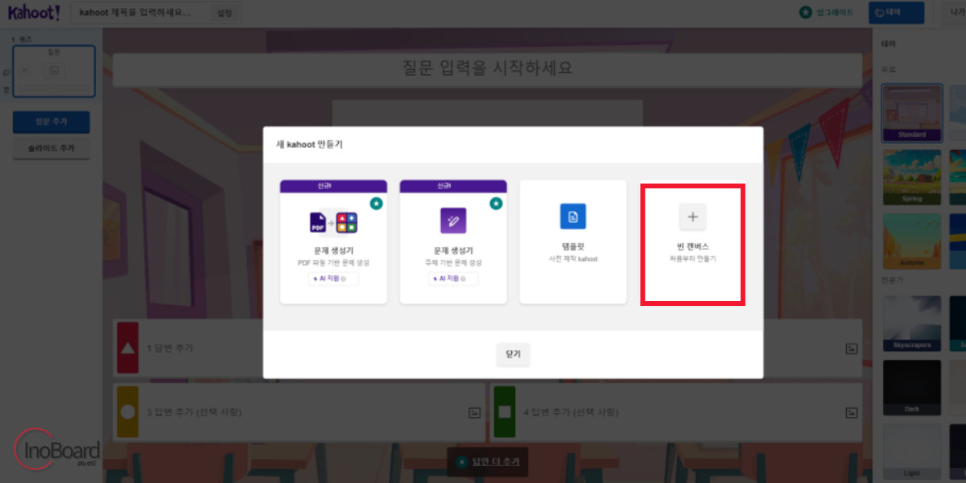Click the 새 kahoot 만들기 dialog title
The height and width of the screenshot is (483, 966).
click(310, 145)
